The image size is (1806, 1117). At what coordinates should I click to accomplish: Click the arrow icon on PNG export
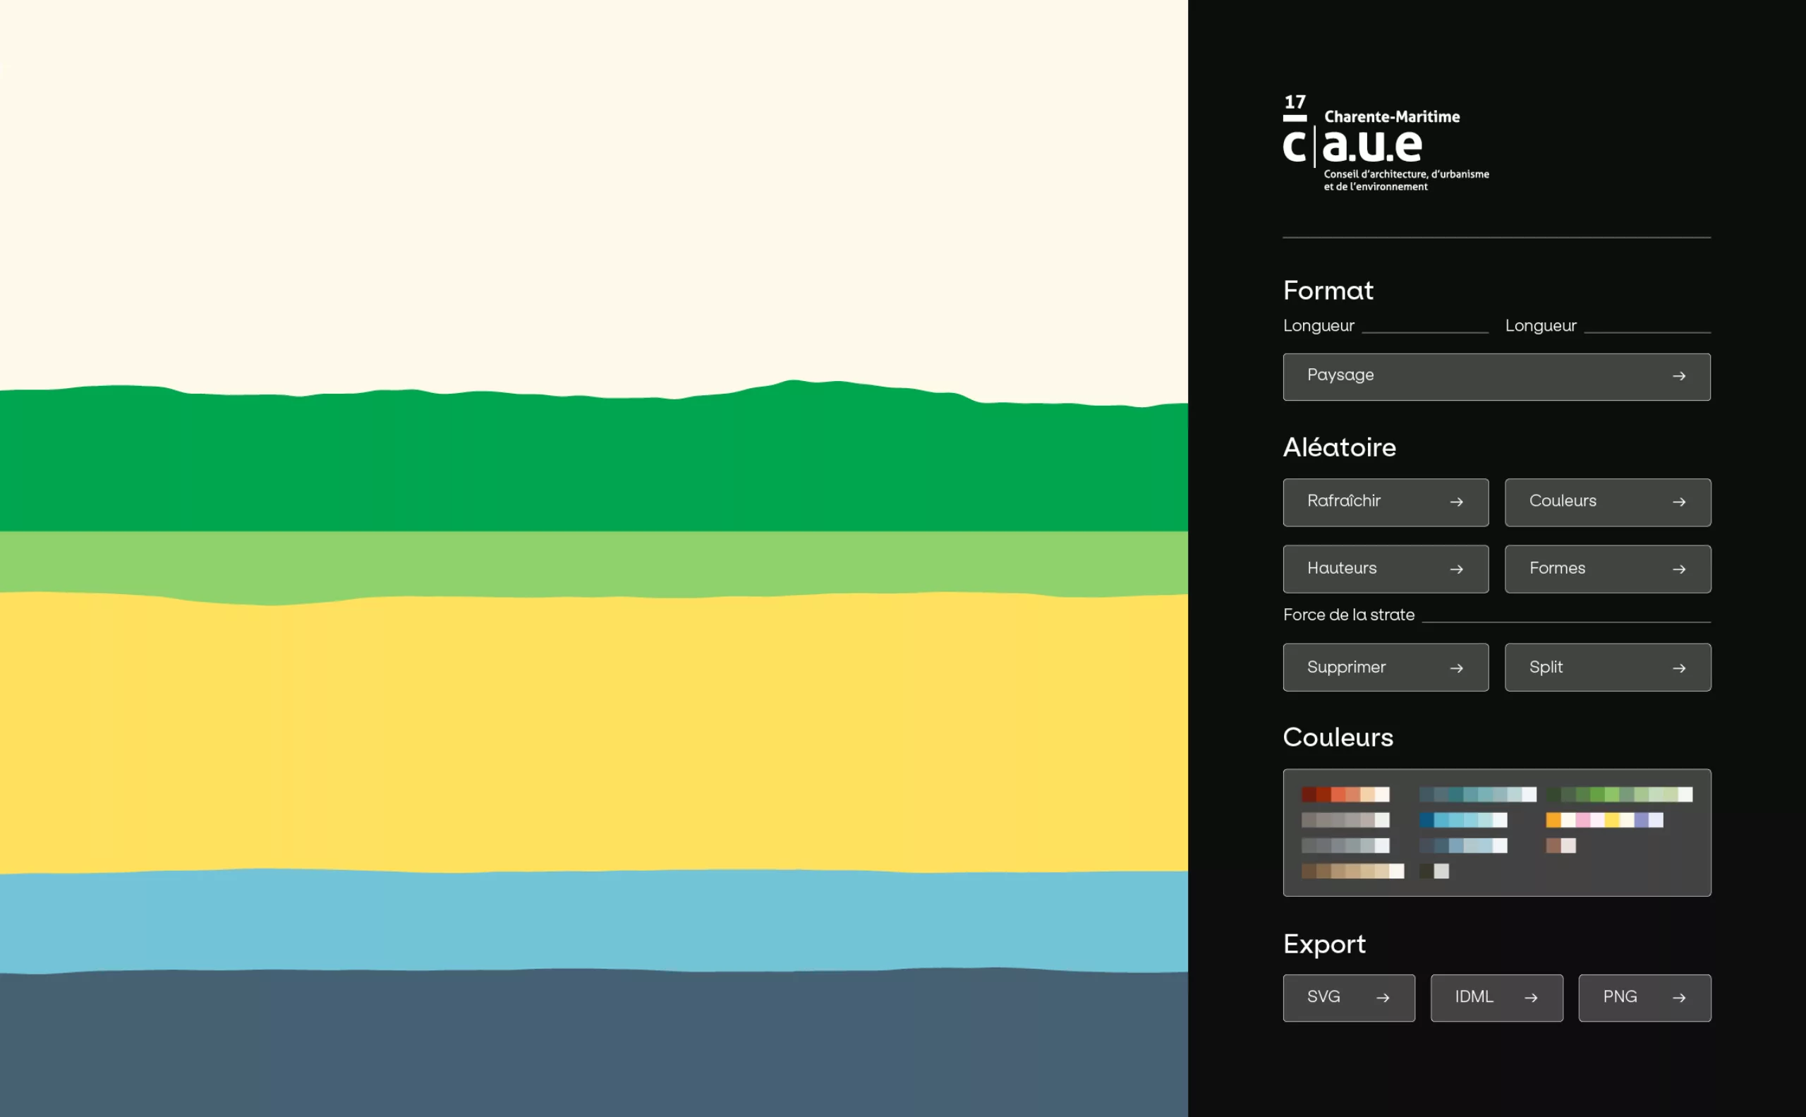(x=1678, y=998)
